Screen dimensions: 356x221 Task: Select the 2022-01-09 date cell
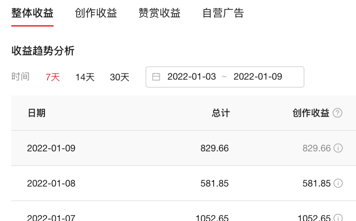click(x=51, y=148)
